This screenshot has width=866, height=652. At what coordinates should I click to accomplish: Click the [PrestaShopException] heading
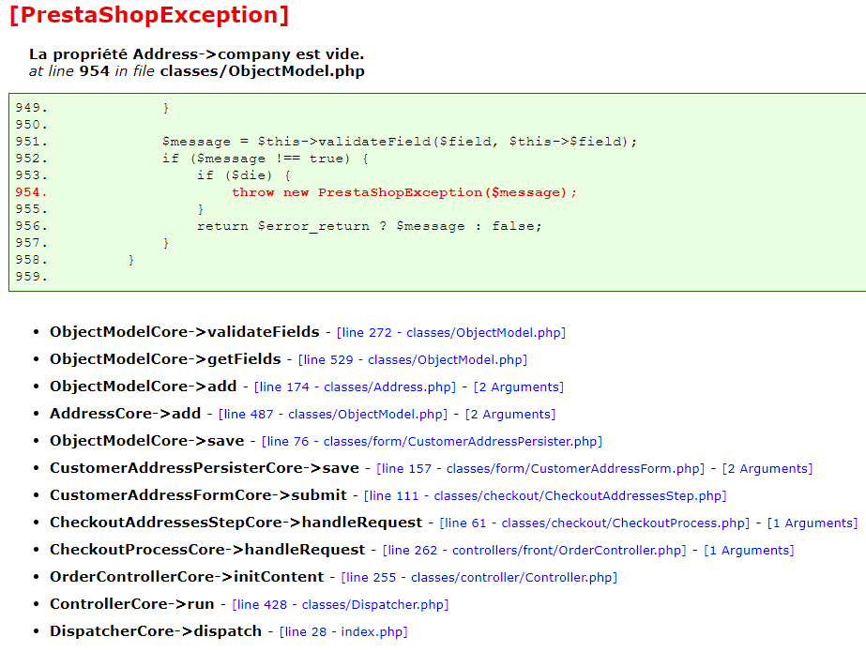click(149, 15)
